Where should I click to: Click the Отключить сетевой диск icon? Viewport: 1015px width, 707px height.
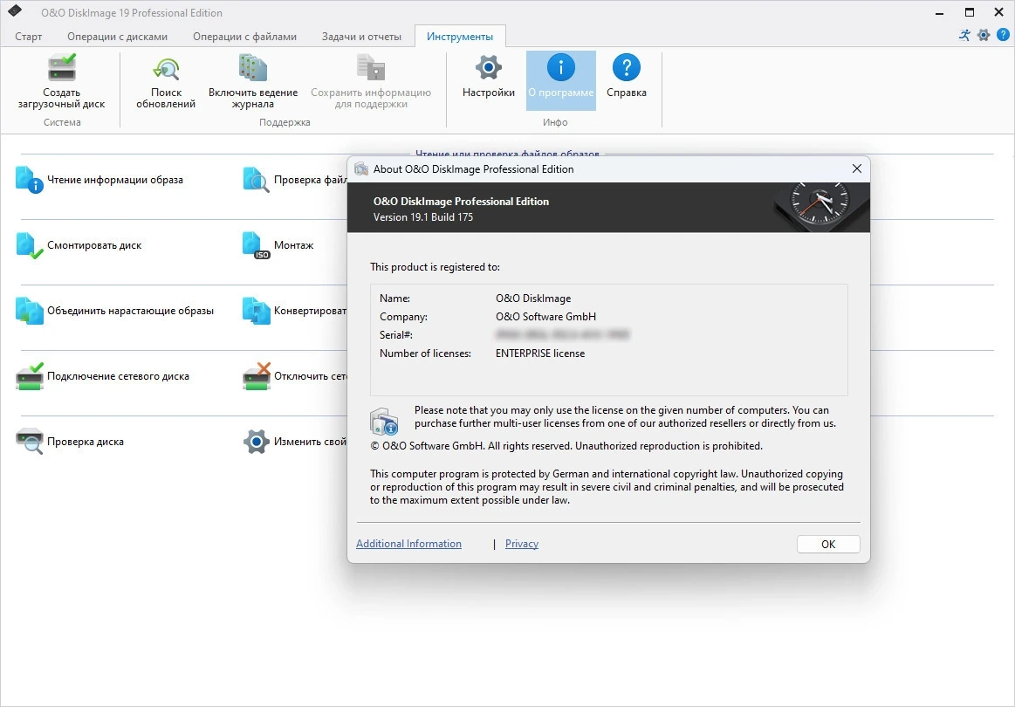256,376
